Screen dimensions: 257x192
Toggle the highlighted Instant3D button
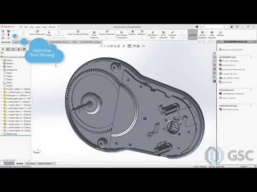click(193, 34)
